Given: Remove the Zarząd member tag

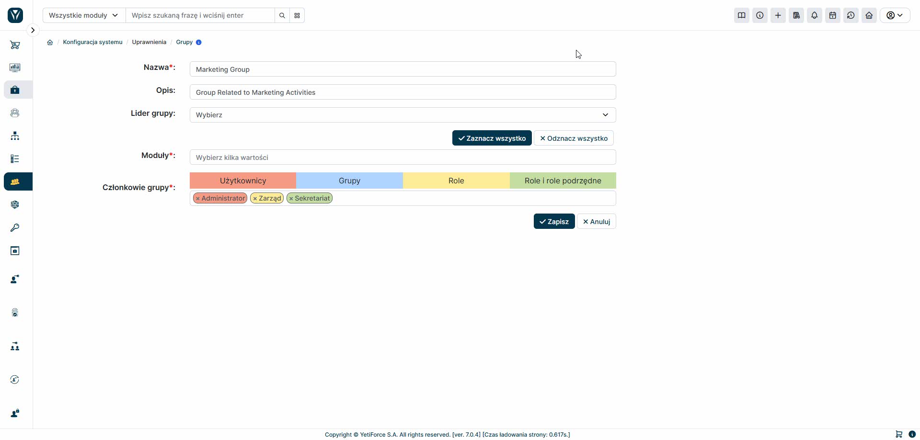Looking at the screenshot, I should [x=255, y=199].
